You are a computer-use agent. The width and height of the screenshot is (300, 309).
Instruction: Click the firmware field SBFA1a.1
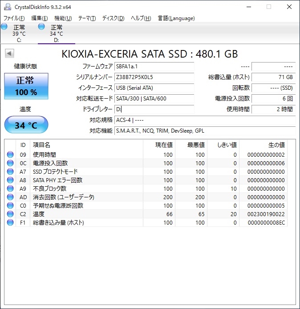pos(154,67)
